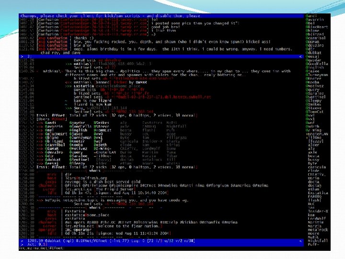Click the message "thanks :)"
The width and height of the screenshot is (345, 259).
click(x=83, y=38)
